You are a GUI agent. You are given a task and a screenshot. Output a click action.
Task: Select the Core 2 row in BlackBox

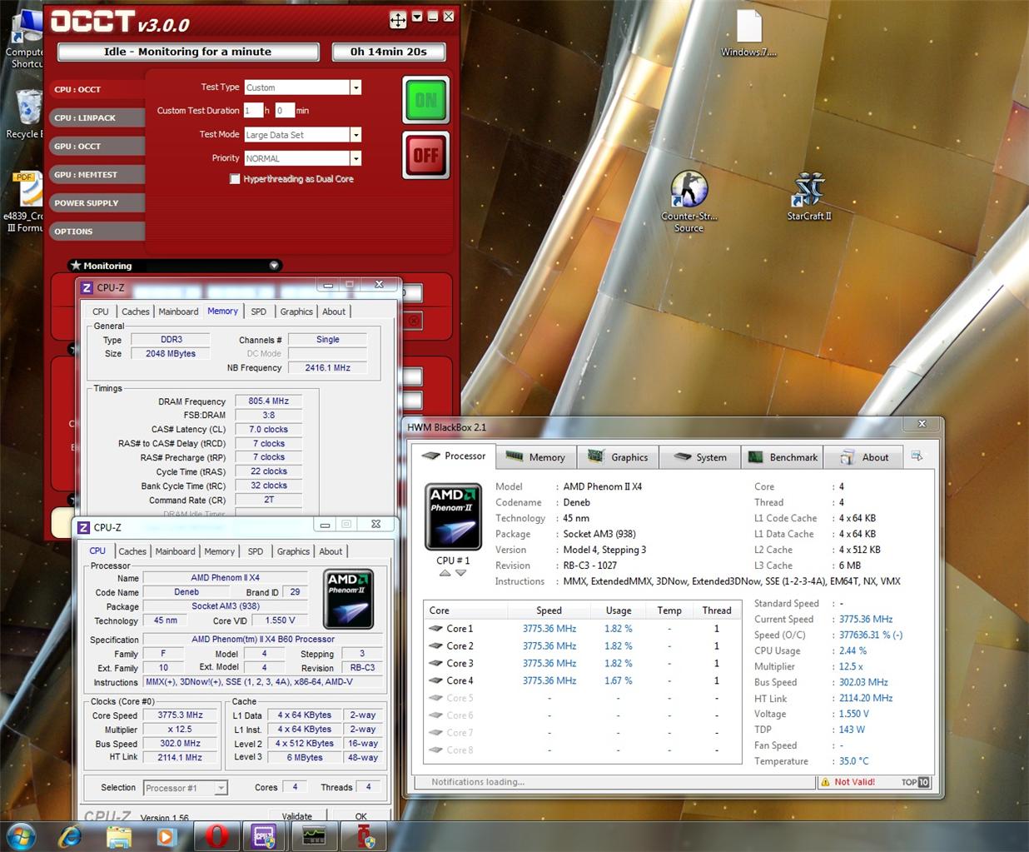(x=582, y=646)
